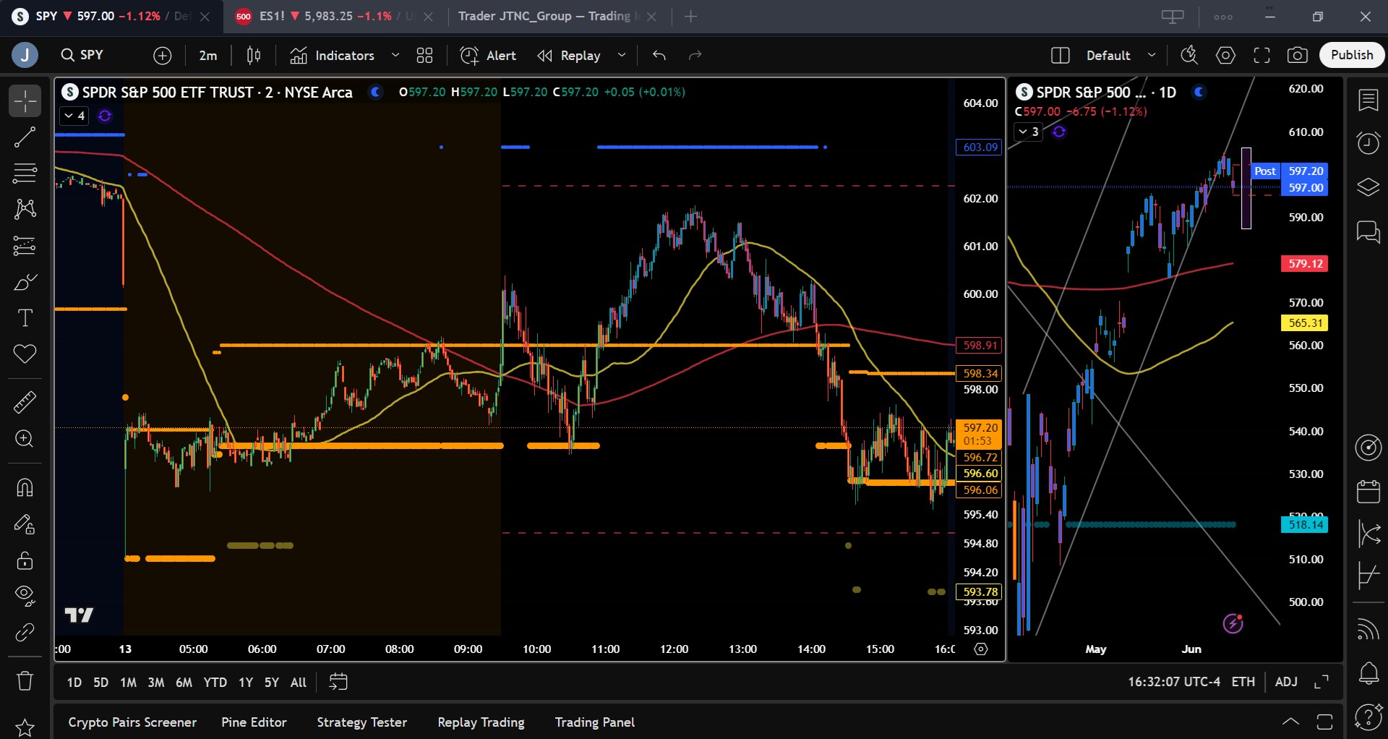Collapse the 2m chart indicator legend
The height and width of the screenshot is (739, 1388).
point(74,116)
